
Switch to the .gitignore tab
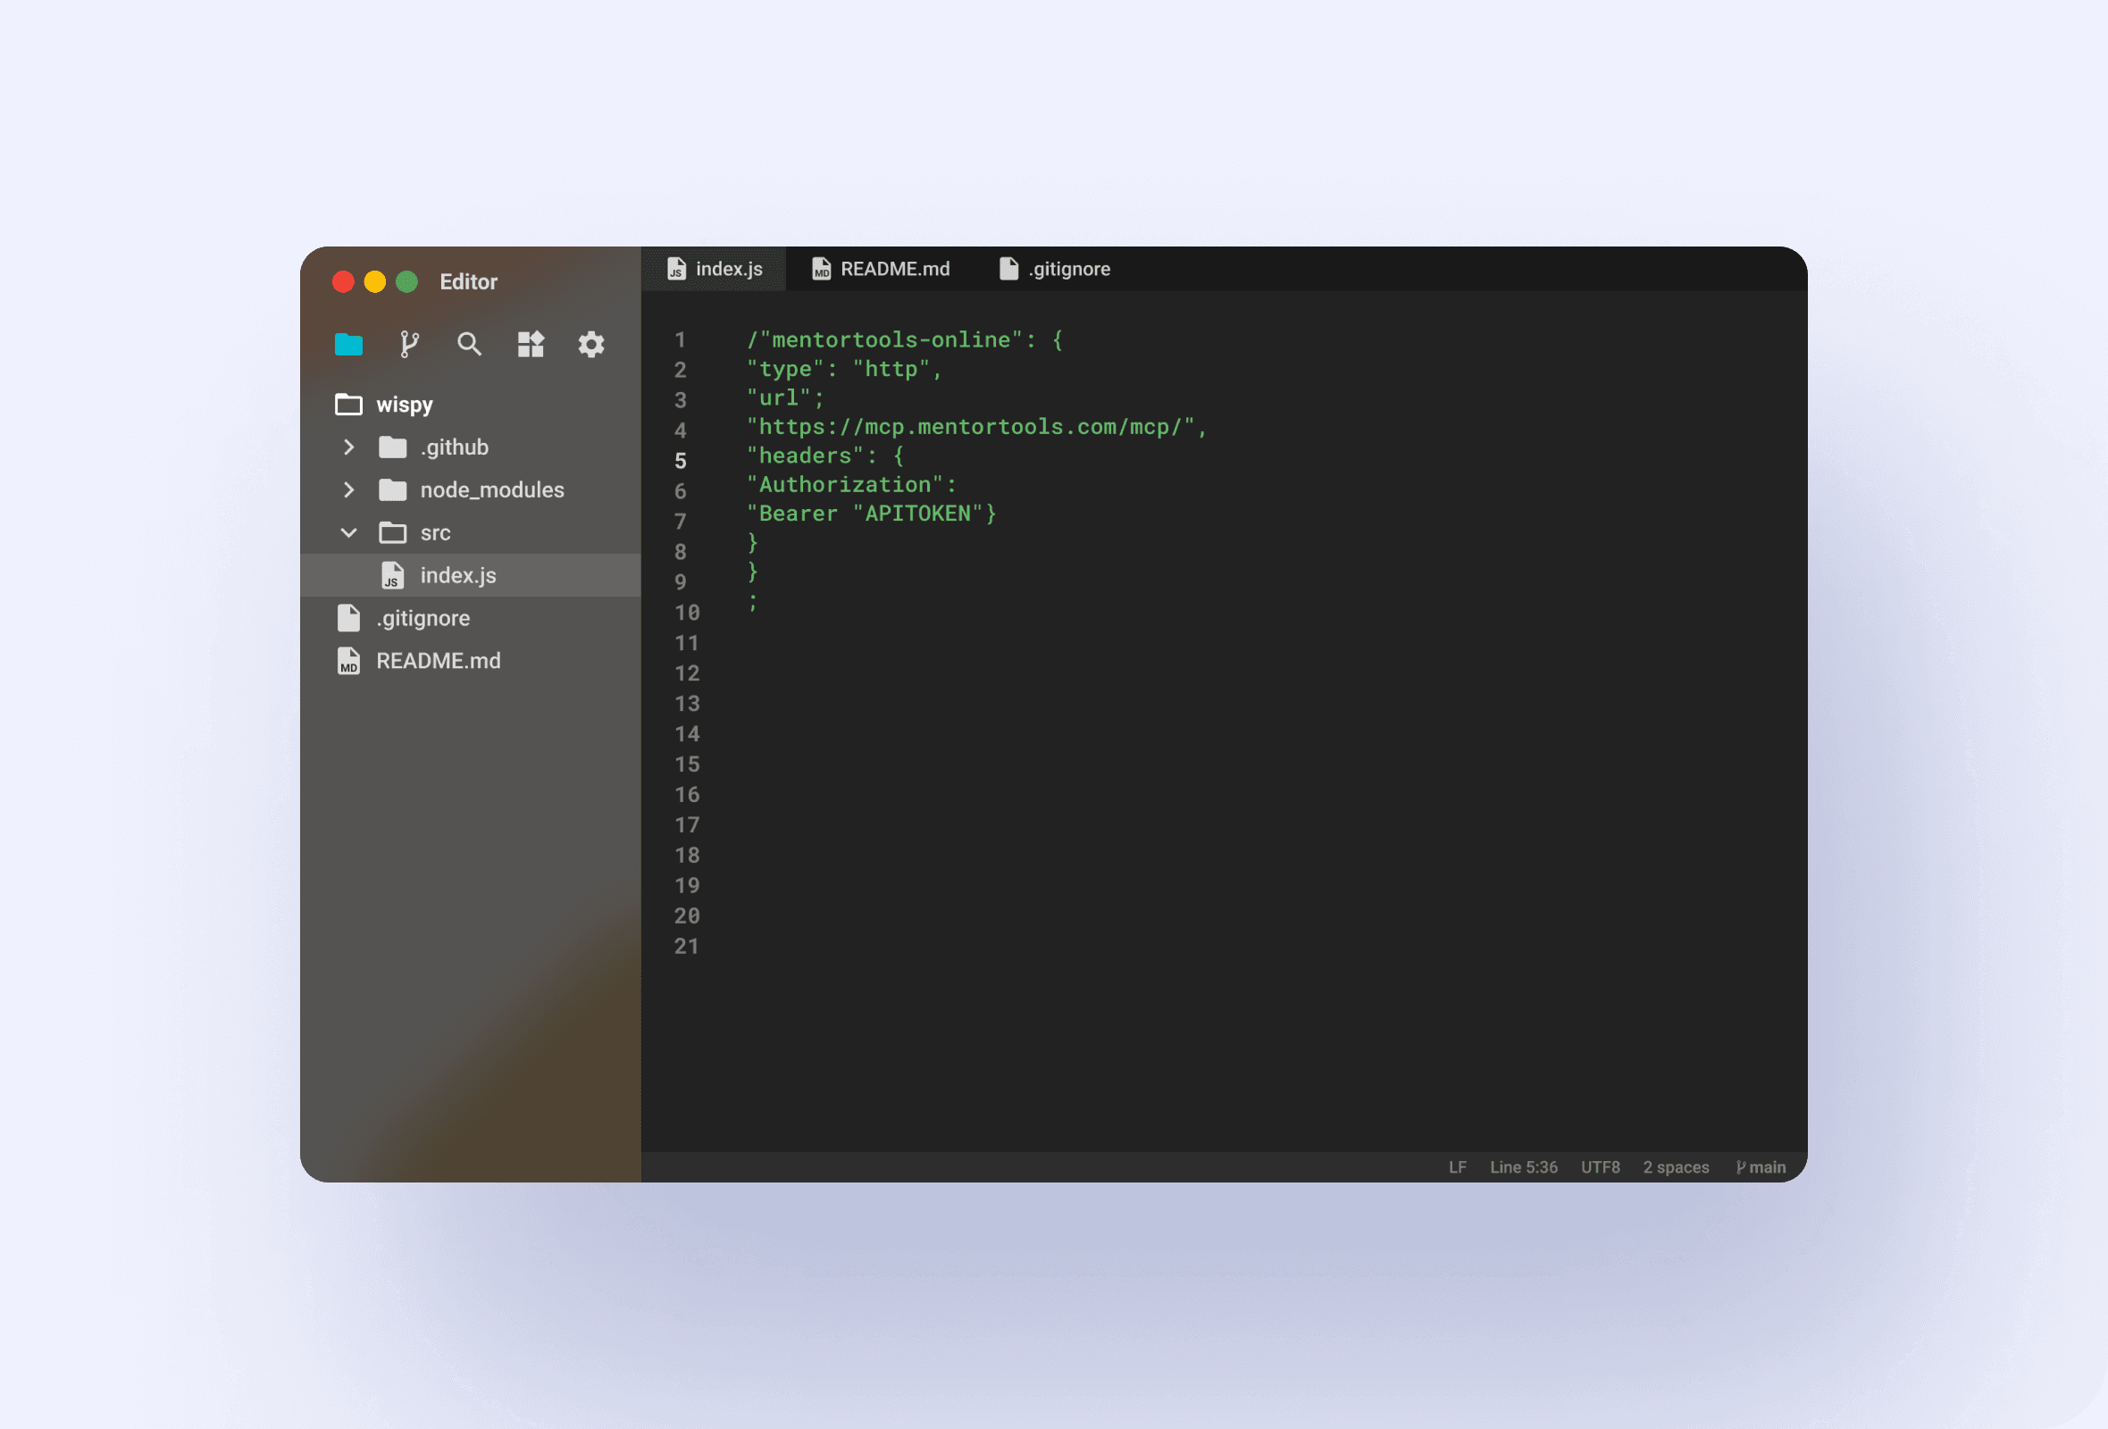1070,269
